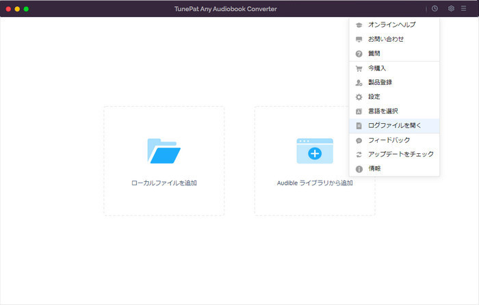Open 製品登録 registration entry

(394, 82)
